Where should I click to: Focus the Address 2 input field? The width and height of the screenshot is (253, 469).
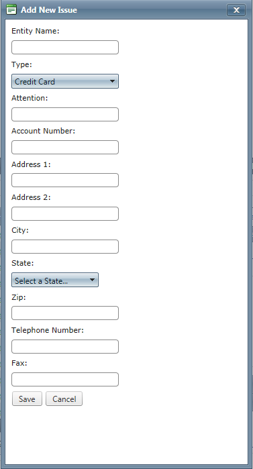tap(65, 213)
